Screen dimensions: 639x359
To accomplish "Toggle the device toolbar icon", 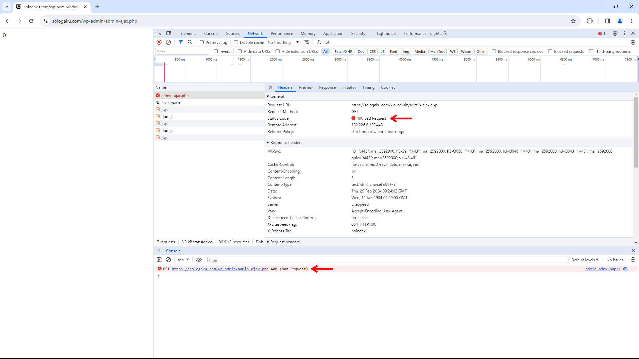I will (x=168, y=34).
